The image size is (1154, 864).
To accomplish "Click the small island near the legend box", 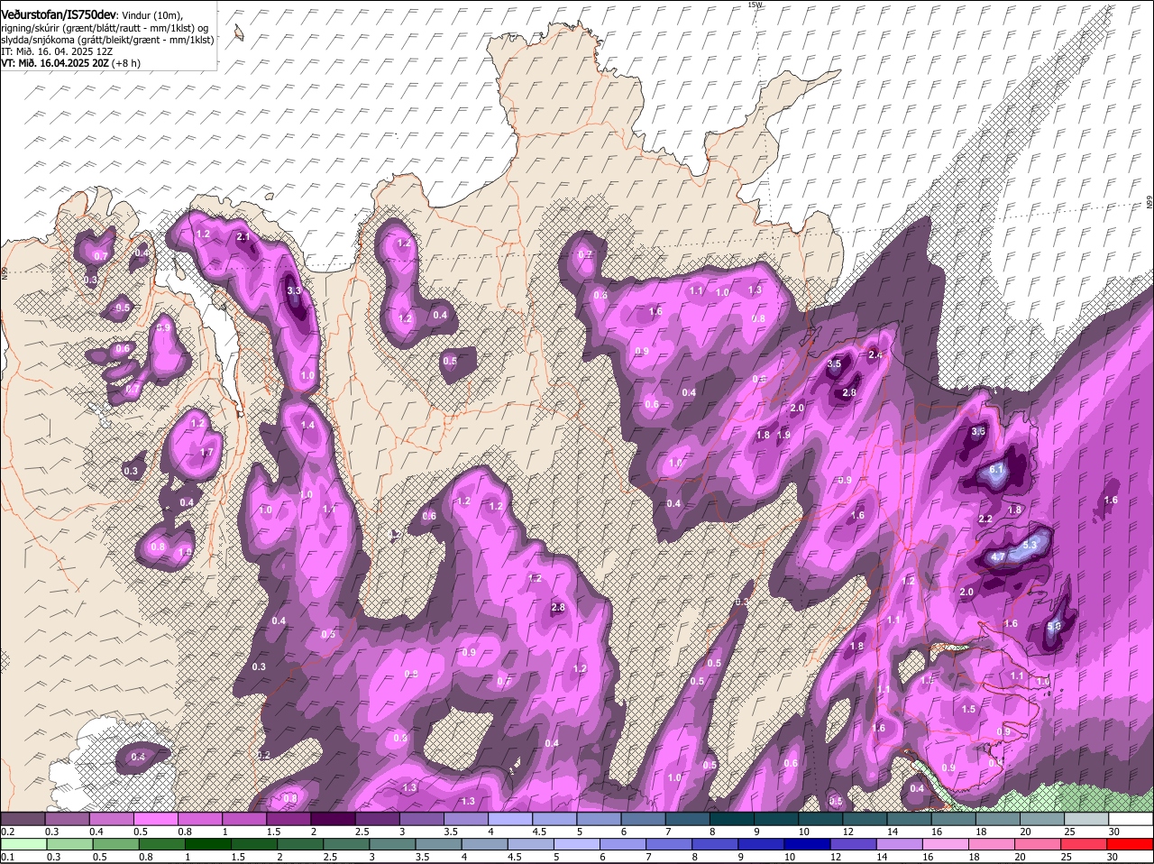I will click(x=239, y=33).
